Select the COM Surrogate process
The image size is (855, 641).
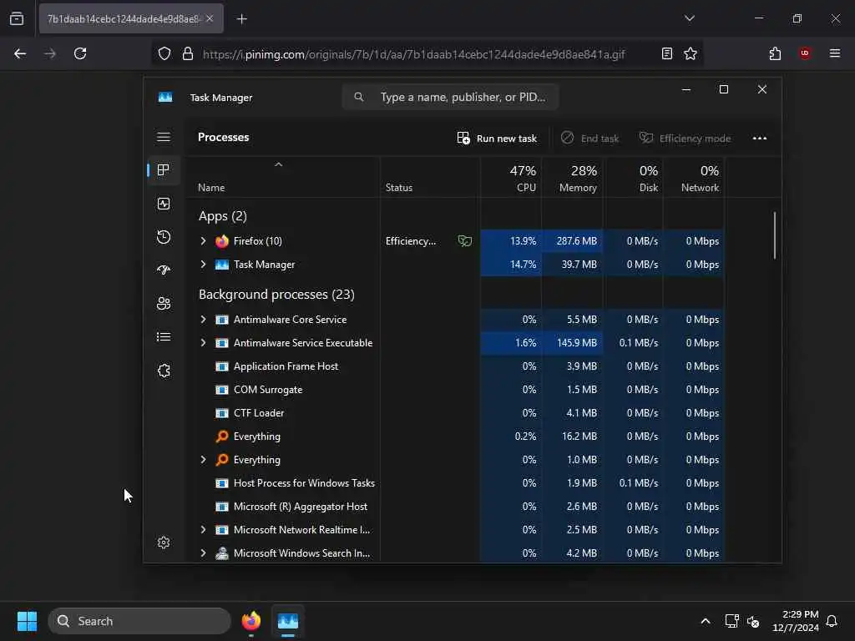tap(455, 390)
